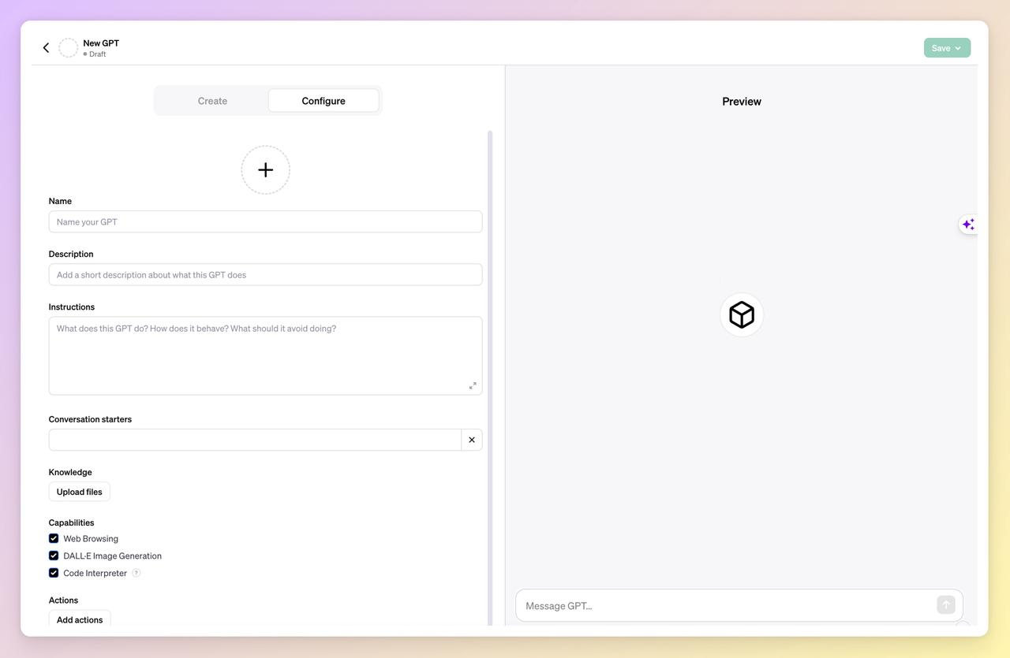Screen dimensions: 1010x658
Task: Open the purple sparkle assistant icon
Action: coord(968,225)
